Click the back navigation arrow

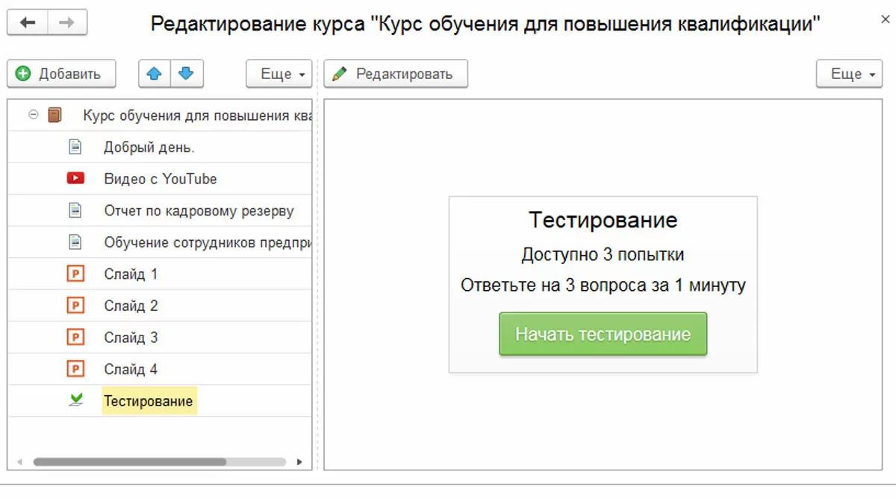(x=28, y=22)
